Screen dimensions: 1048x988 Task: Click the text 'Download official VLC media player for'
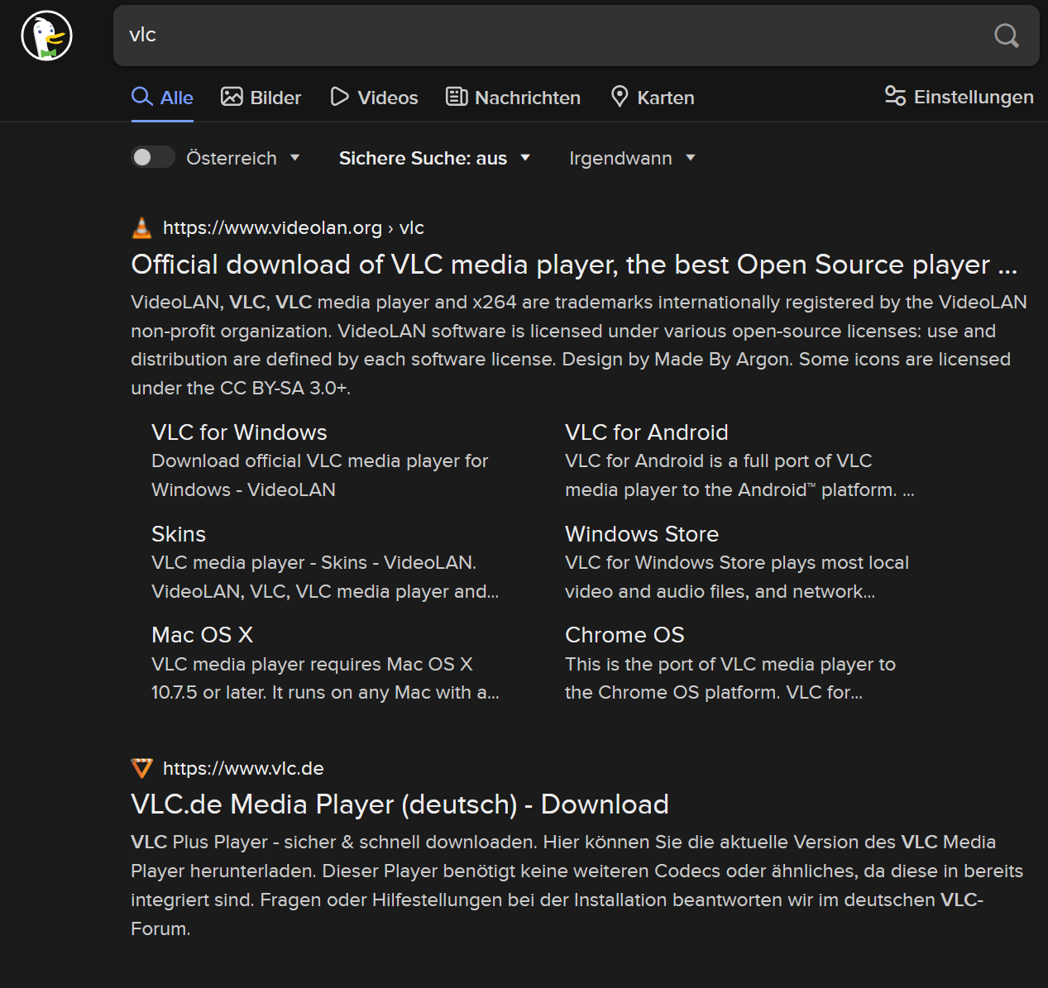320,461
